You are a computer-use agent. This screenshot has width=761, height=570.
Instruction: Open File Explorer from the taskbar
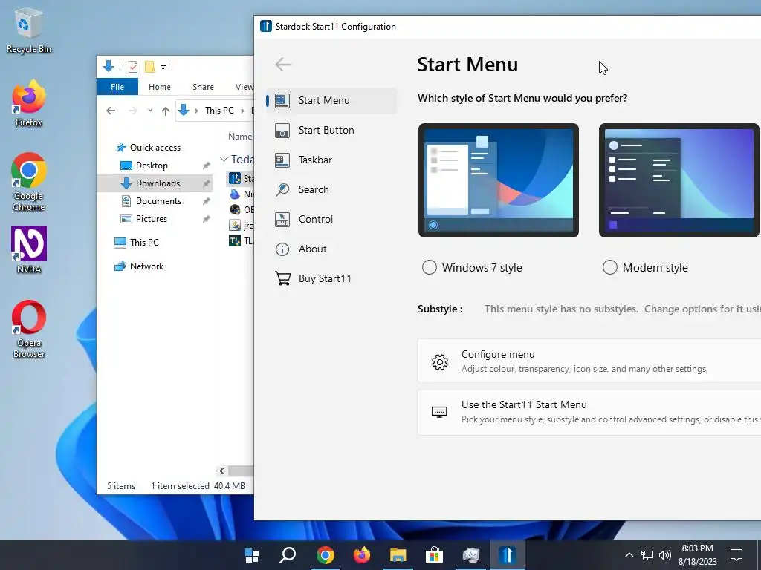coord(398,555)
